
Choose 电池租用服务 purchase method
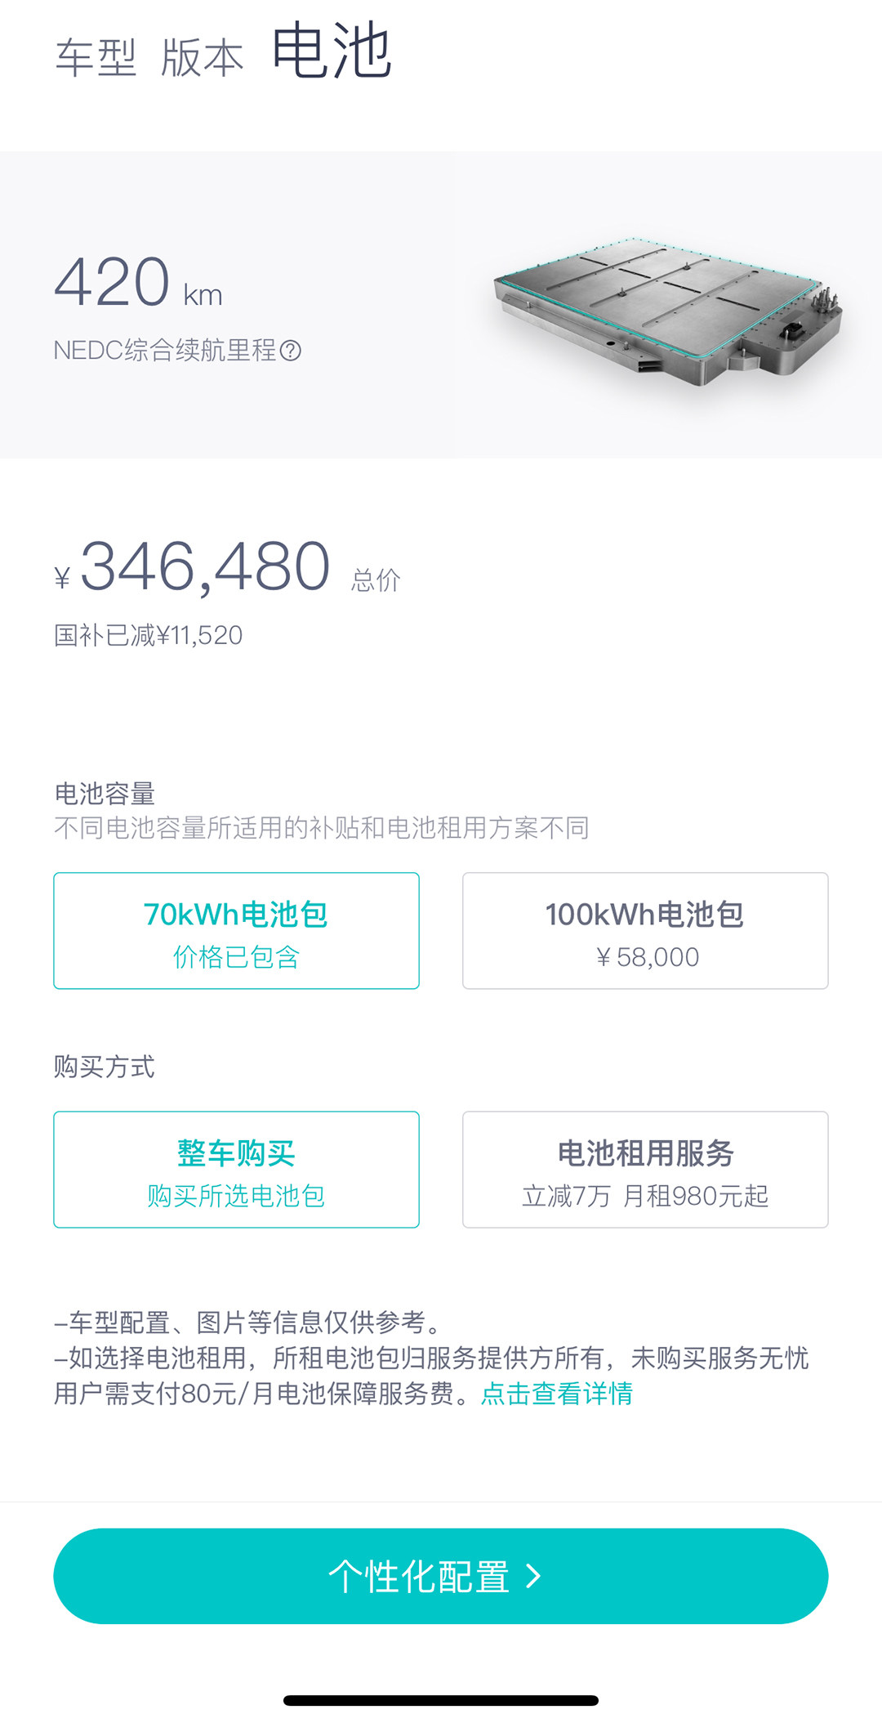point(645,1170)
